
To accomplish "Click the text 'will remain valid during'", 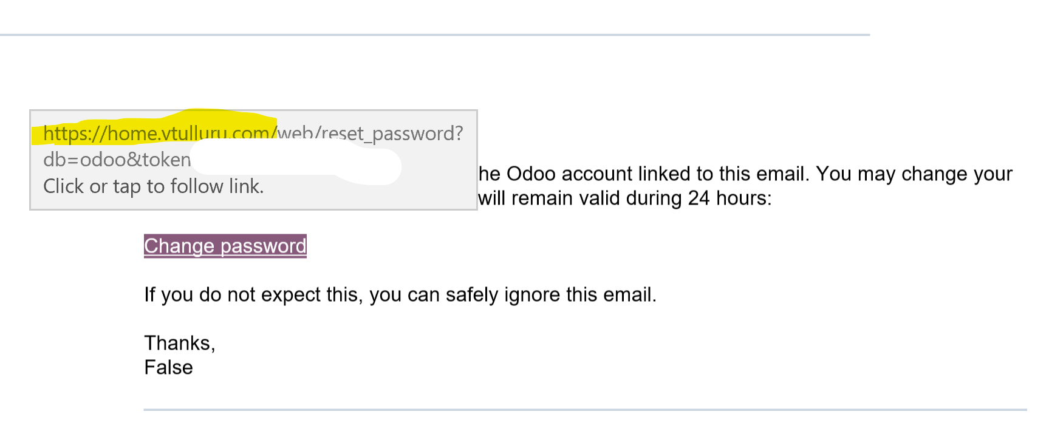I will (x=580, y=198).
